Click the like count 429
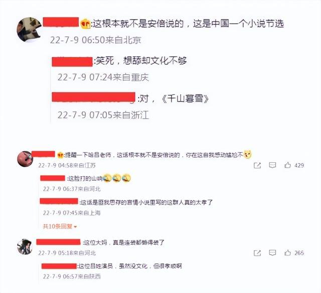 [x=299, y=165]
